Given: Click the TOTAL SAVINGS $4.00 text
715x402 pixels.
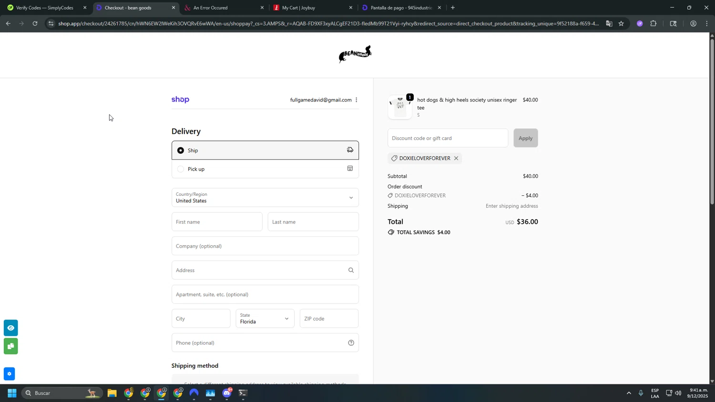Looking at the screenshot, I should [x=423, y=232].
